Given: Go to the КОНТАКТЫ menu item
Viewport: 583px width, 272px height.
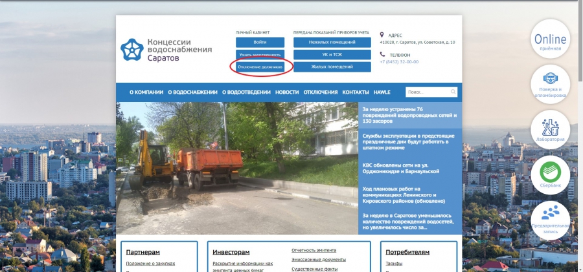Looking at the screenshot, I should pos(356,92).
